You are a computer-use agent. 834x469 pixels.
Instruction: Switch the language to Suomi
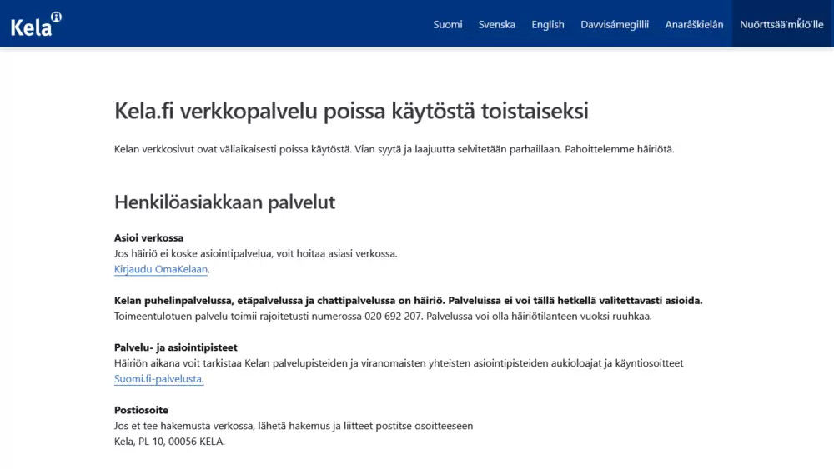tap(447, 24)
